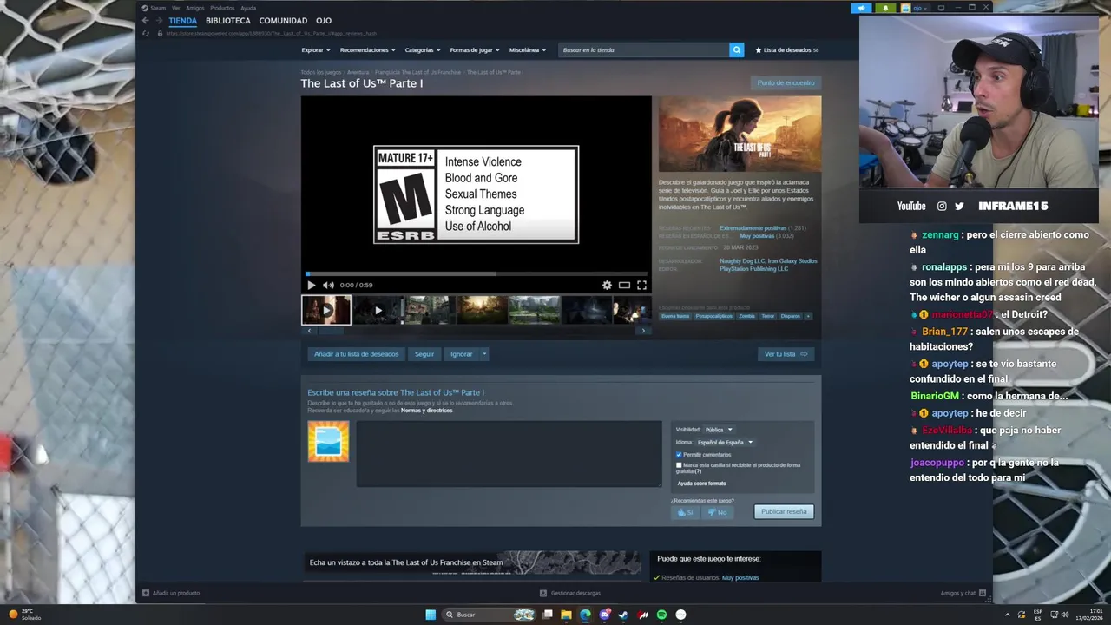
Task: Expand the Explorar store menu
Action: pos(316,50)
